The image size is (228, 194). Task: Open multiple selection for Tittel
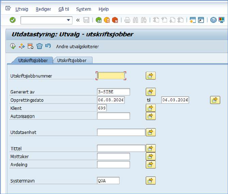pyautogui.click(x=151, y=148)
